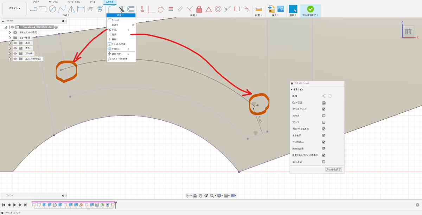This screenshot has width=422, height=215.
Task: Choose 延長 from the 修正 menu
Action: point(121,34)
